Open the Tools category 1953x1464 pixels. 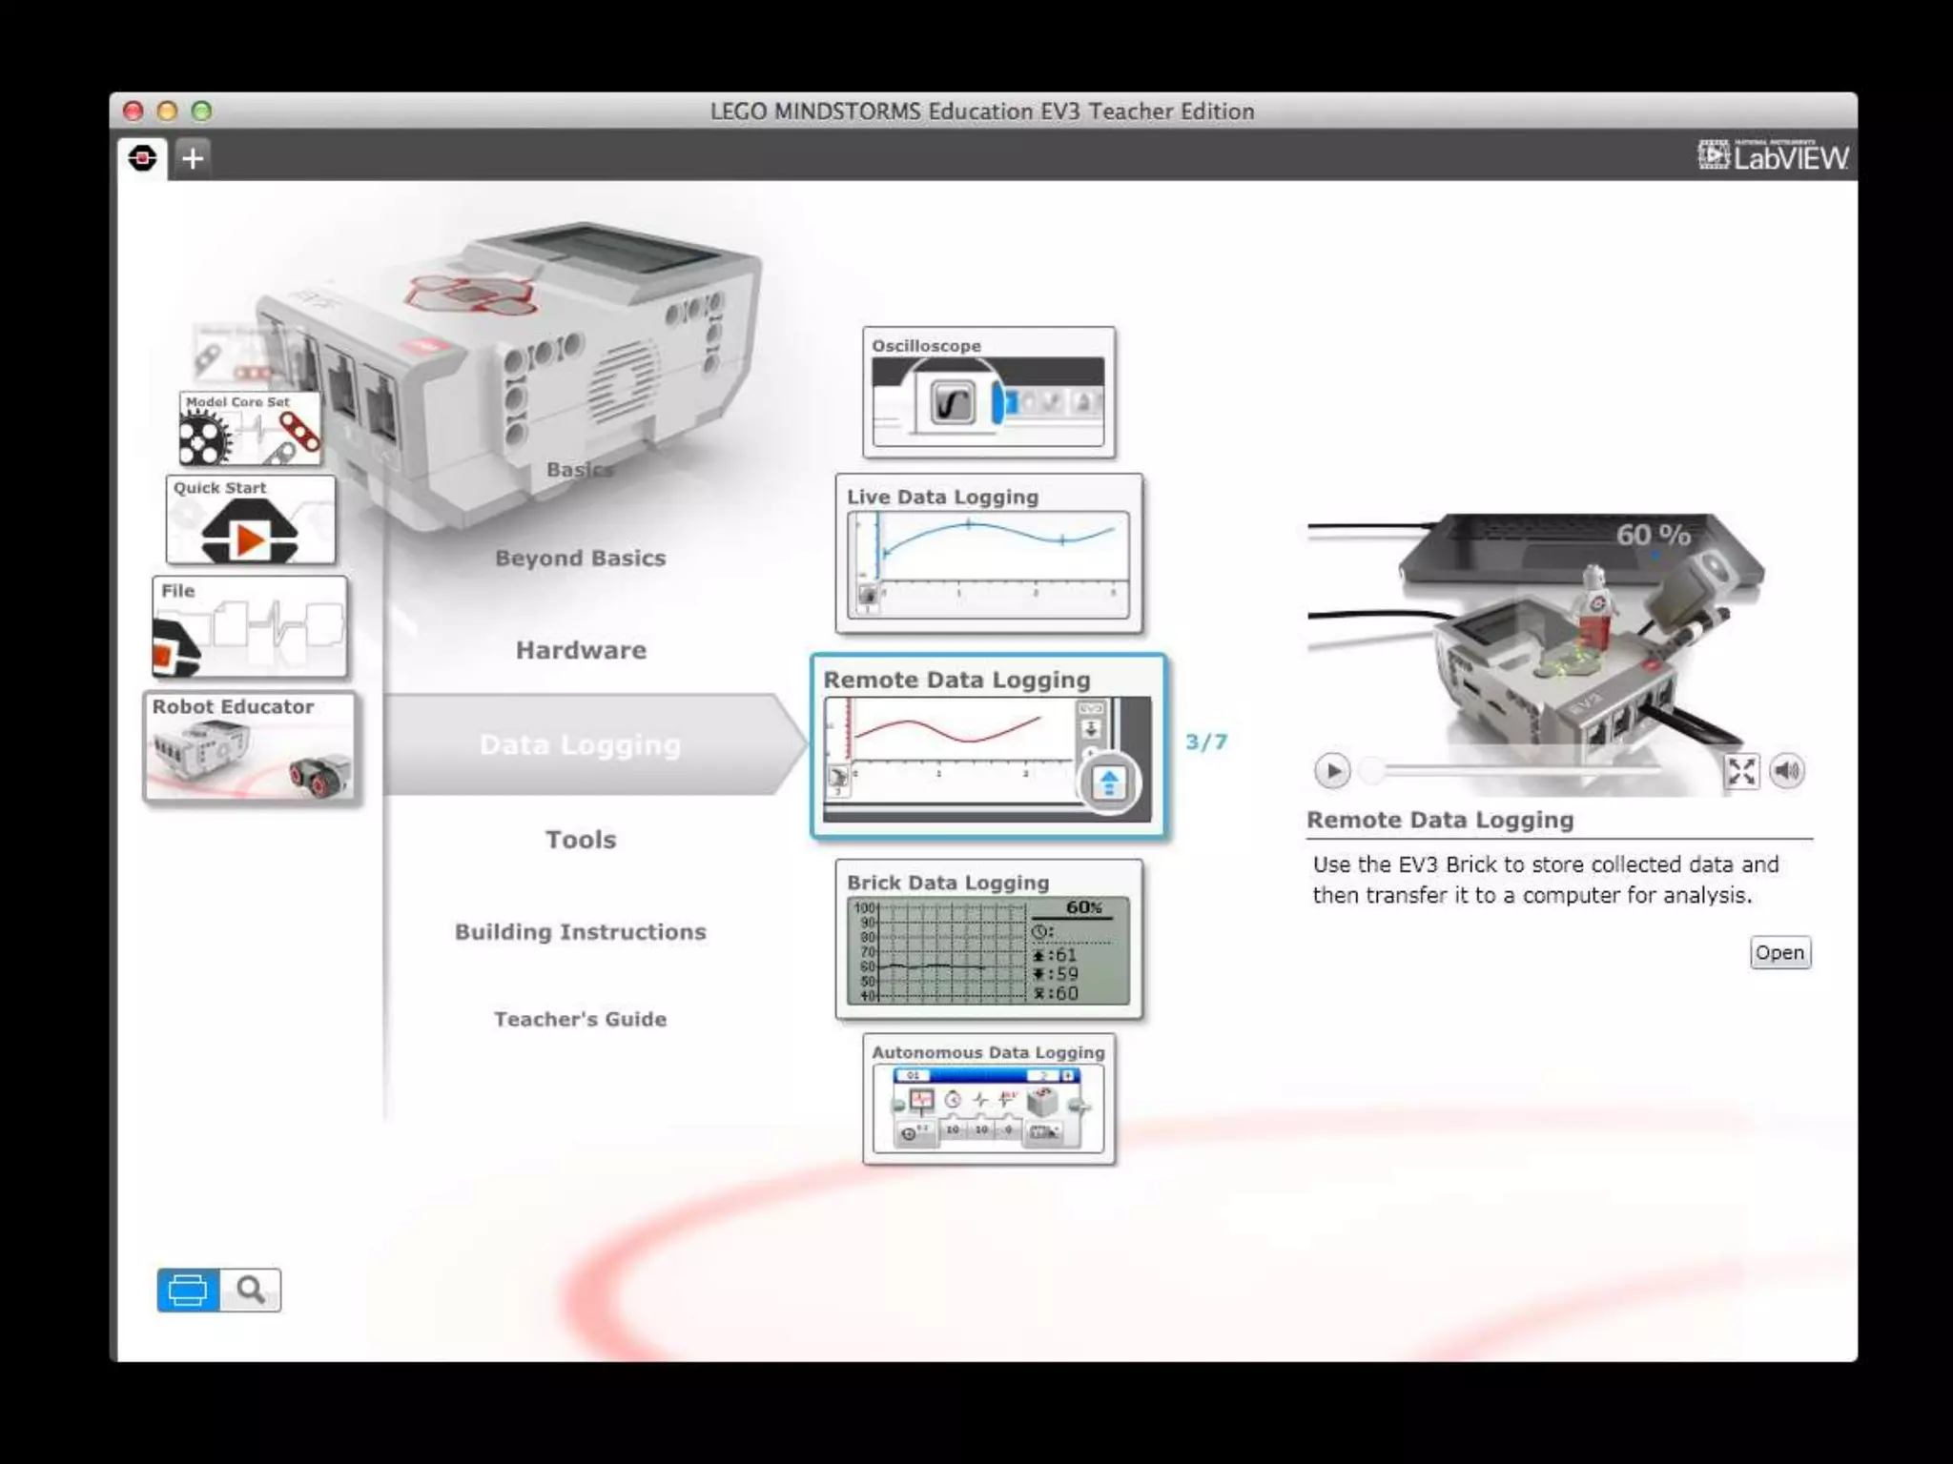[x=581, y=840]
